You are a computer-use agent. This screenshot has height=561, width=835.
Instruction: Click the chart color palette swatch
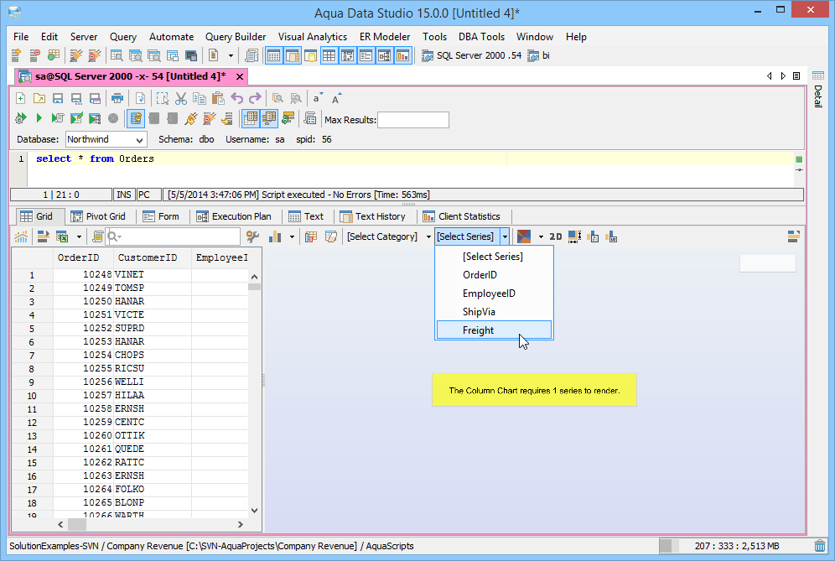coord(524,236)
